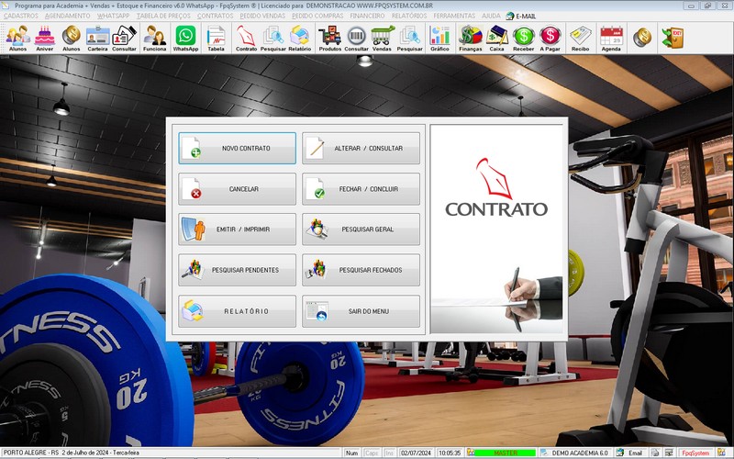The image size is (734, 459).
Task: Open the RELATÓRIOS menu
Action: [409, 16]
